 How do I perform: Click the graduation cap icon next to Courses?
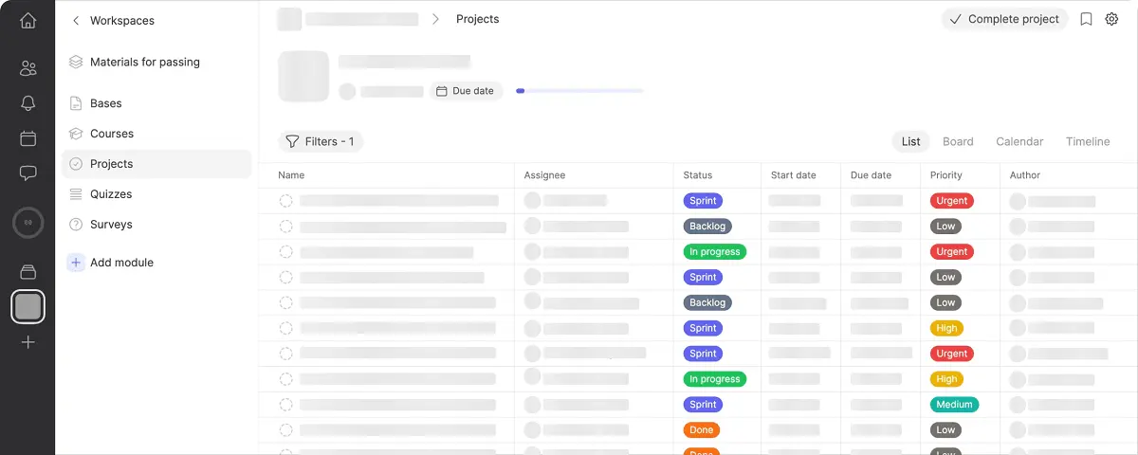click(x=76, y=134)
